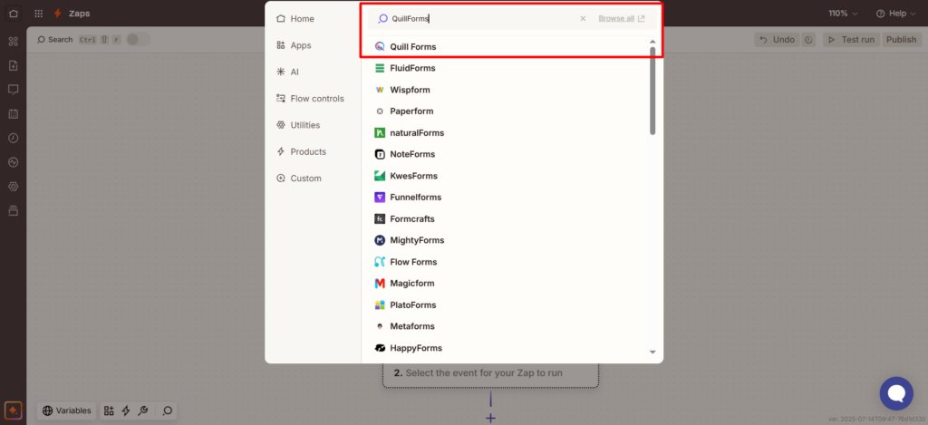Open the activity pulse icon in left sidebar
This screenshot has height=425, width=928.
[x=13, y=162]
